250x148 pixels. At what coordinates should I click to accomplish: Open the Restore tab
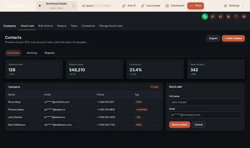[x=62, y=26]
